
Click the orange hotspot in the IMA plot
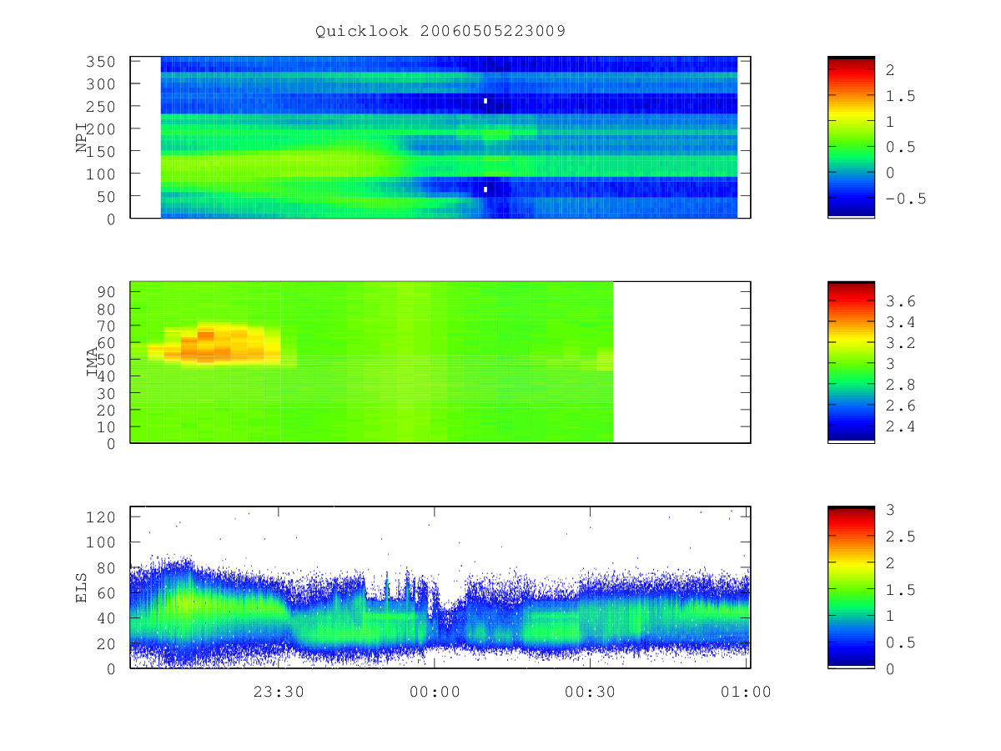pos(213,345)
